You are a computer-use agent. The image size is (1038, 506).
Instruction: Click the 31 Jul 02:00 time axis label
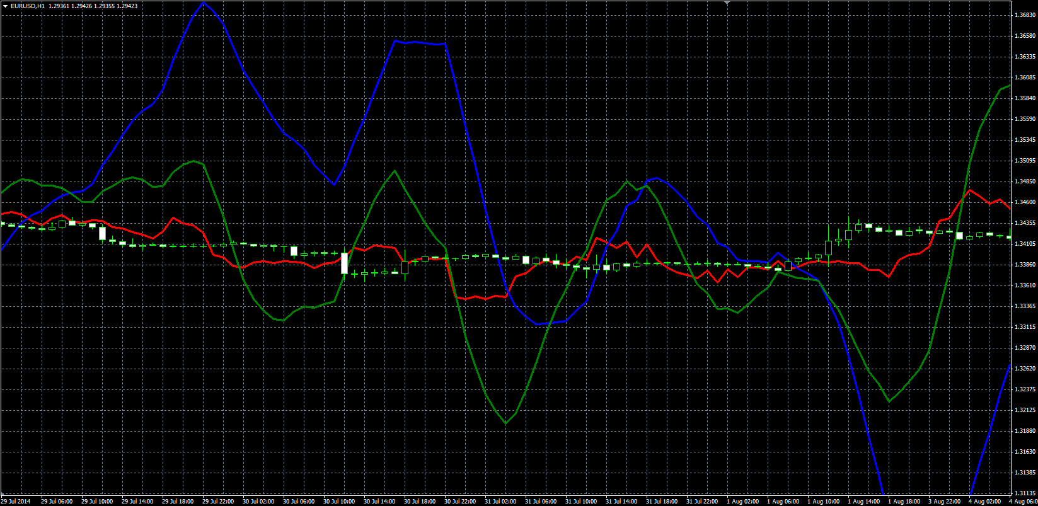(x=500, y=502)
